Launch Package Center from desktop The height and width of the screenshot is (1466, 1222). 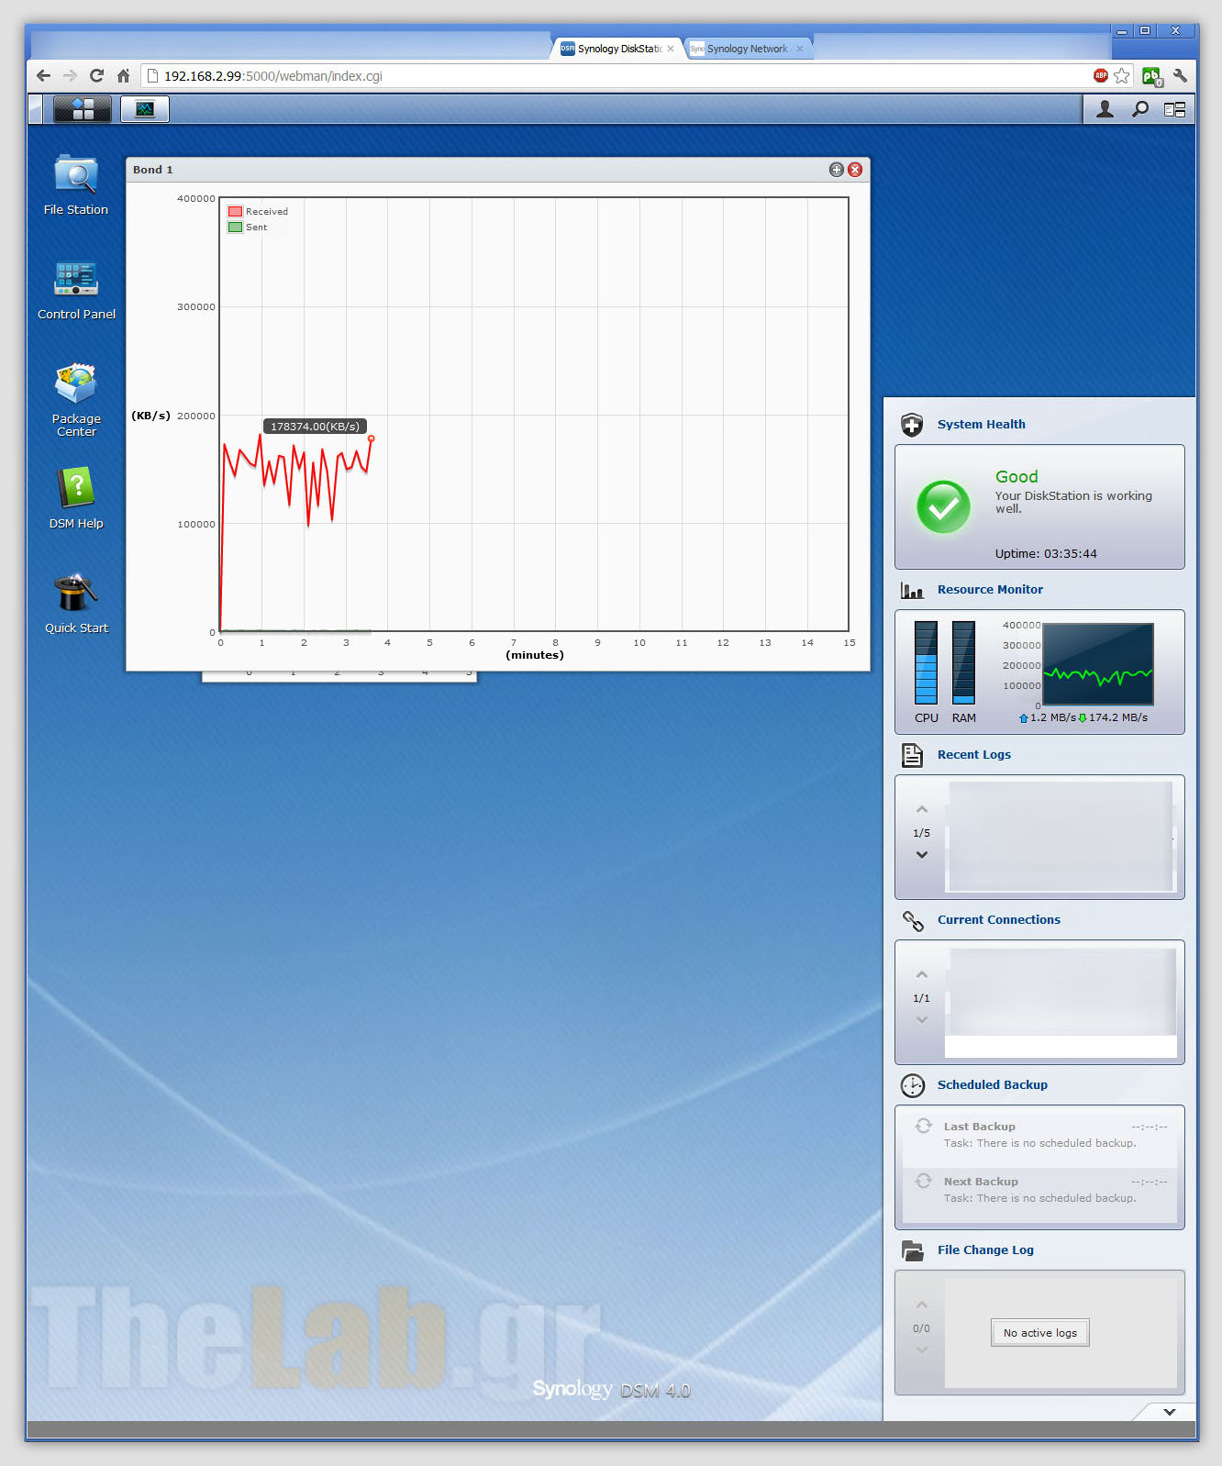pyautogui.click(x=76, y=383)
